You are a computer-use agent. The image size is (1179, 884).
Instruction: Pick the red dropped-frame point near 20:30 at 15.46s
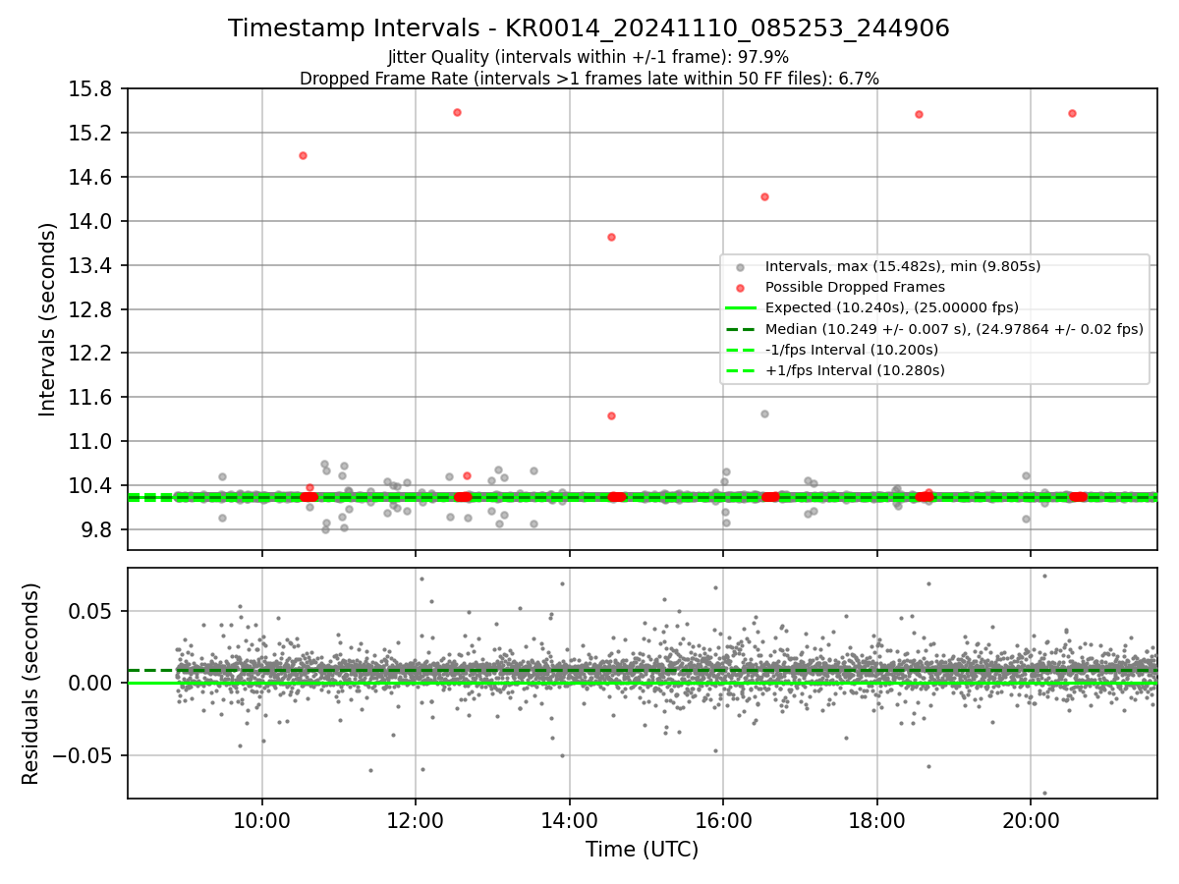point(1072,113)
